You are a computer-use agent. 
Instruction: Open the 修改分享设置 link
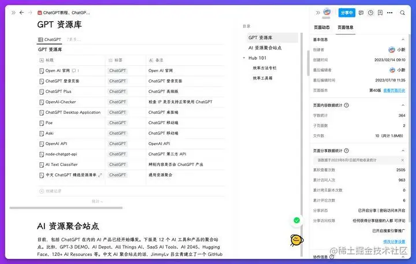click(394, 241)
